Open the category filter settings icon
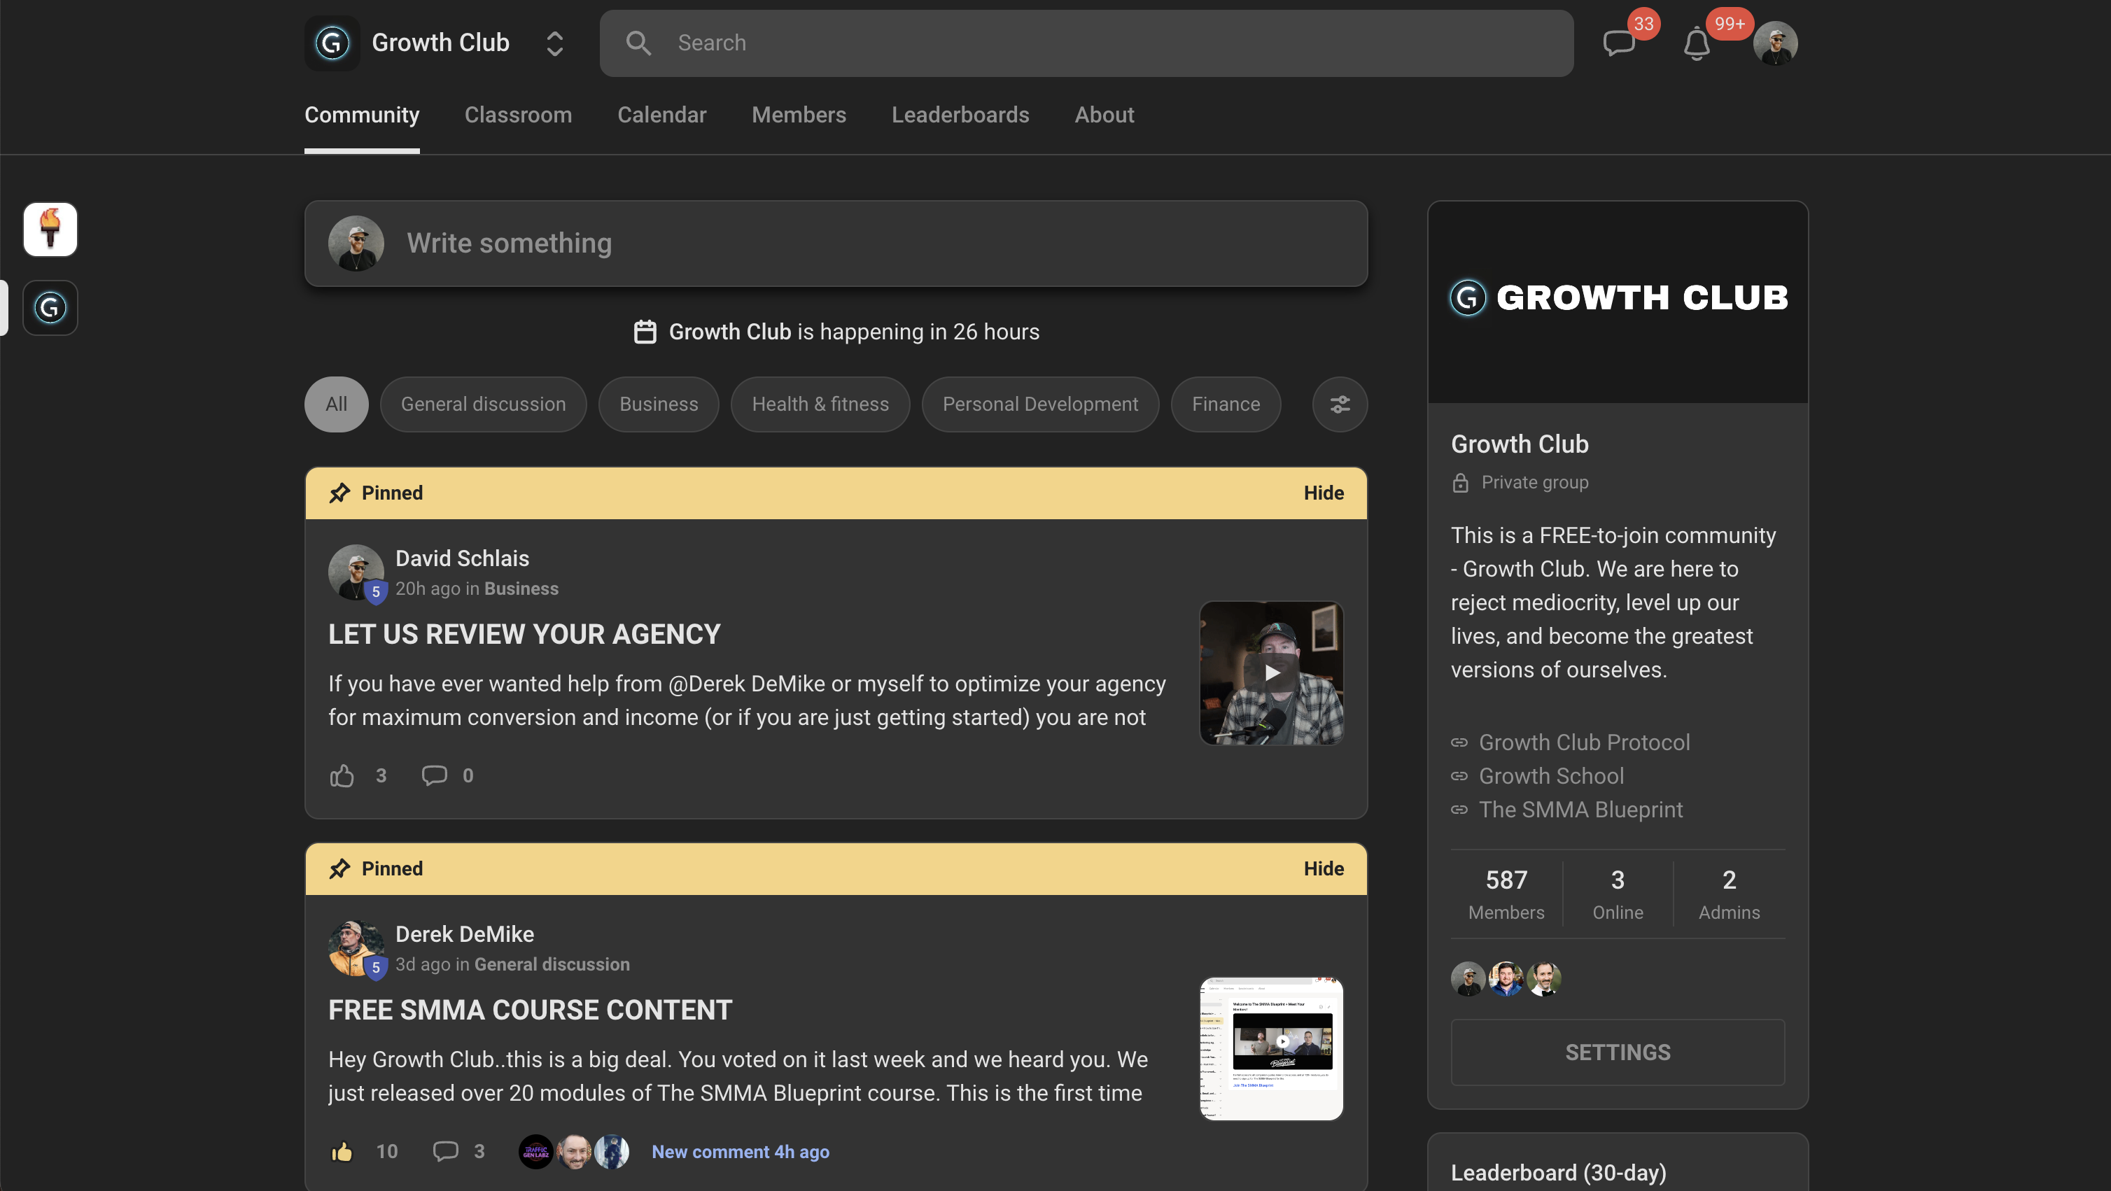2111x1191 pixels. [x=1340, y=404]
